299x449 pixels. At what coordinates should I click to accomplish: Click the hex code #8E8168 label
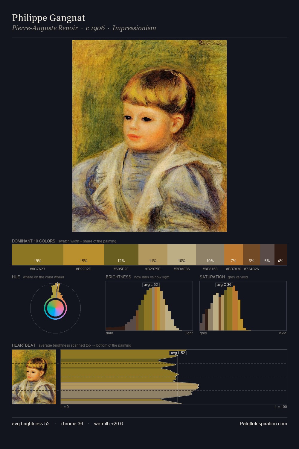pos(210,269)
